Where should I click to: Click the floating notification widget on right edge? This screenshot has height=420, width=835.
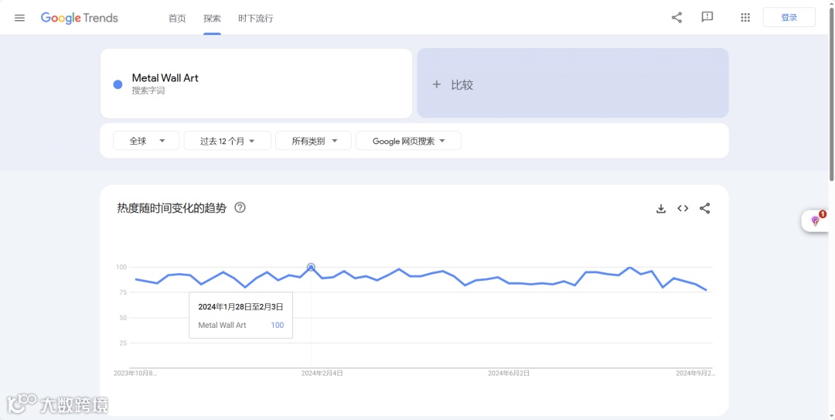(x=817, y=220)
